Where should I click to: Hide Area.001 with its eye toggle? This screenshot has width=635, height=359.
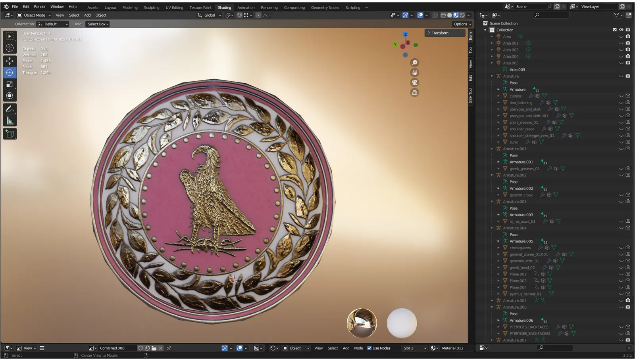pyautogui.click(x=621, y=43)
